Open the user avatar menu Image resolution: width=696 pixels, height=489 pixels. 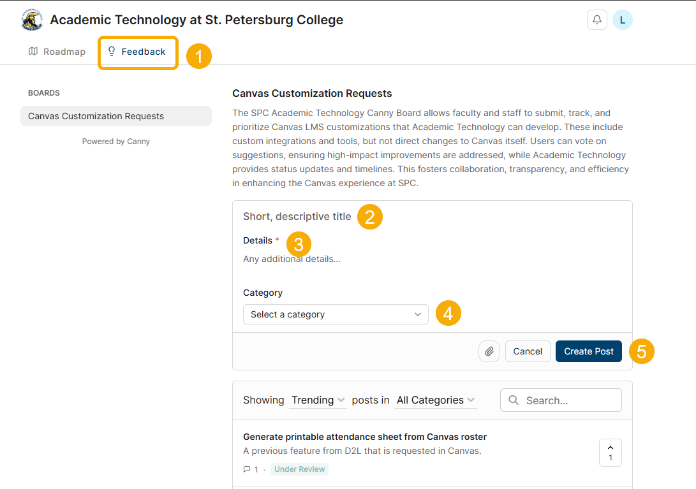pos(622,20)
